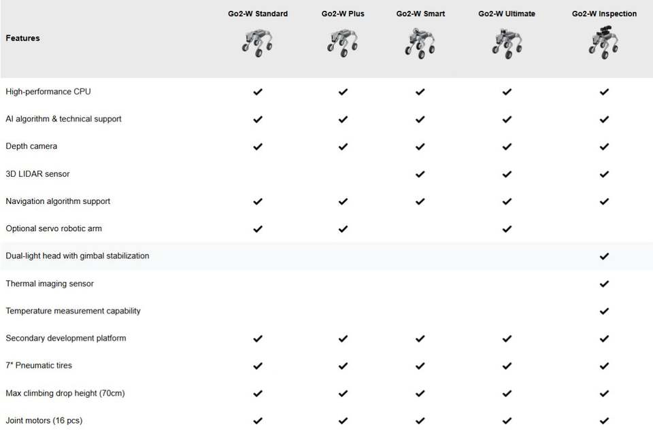Image resolution: width=653 pixels, height=444 pixels.
Task: Click the Go2-W Ultimate robot image
Action: 507,44
